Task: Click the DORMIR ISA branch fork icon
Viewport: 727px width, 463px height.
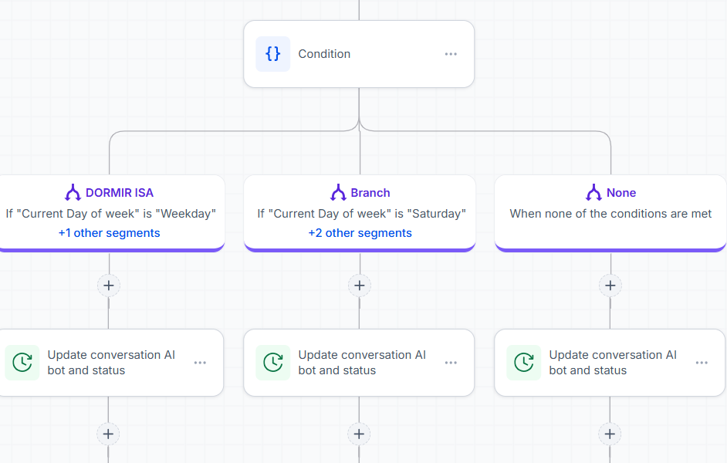Action: (73, 192)
